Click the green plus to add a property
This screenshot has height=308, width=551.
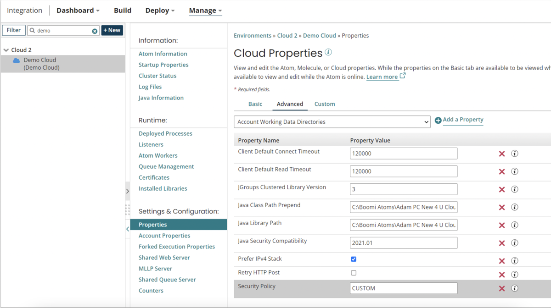(x=438, y=120)
